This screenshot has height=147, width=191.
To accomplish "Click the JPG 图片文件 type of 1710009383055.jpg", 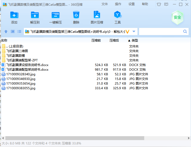I will (x=139, y=88).
